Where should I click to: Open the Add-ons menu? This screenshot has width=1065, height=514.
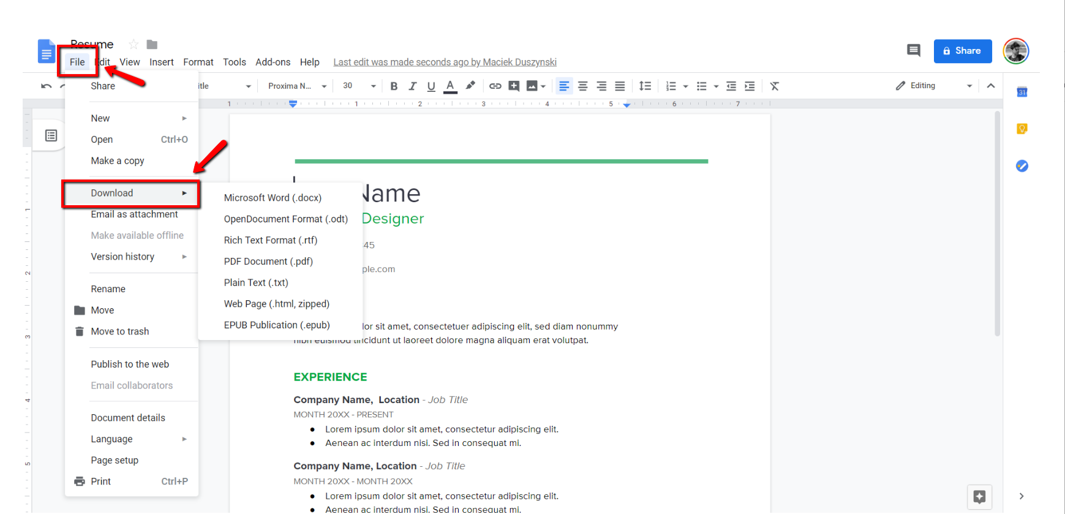[x=273, y=62]
